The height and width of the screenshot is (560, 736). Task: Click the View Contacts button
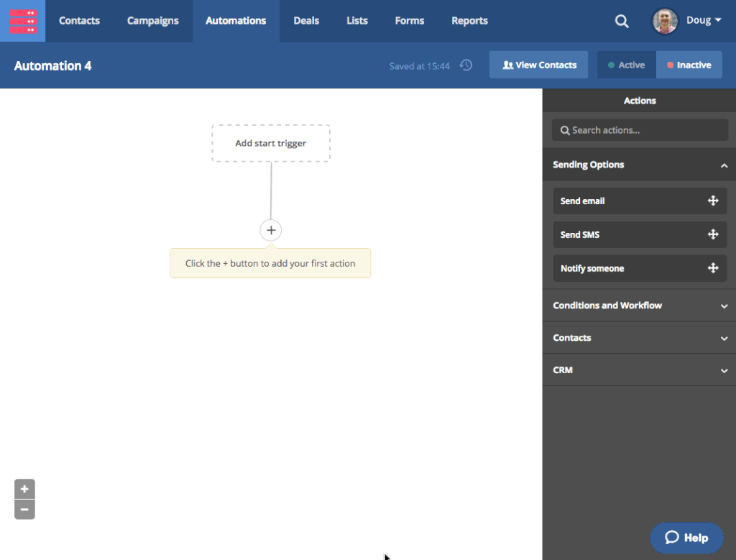538,65
